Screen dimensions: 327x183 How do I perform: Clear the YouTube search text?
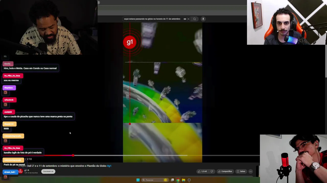[188, 19]
